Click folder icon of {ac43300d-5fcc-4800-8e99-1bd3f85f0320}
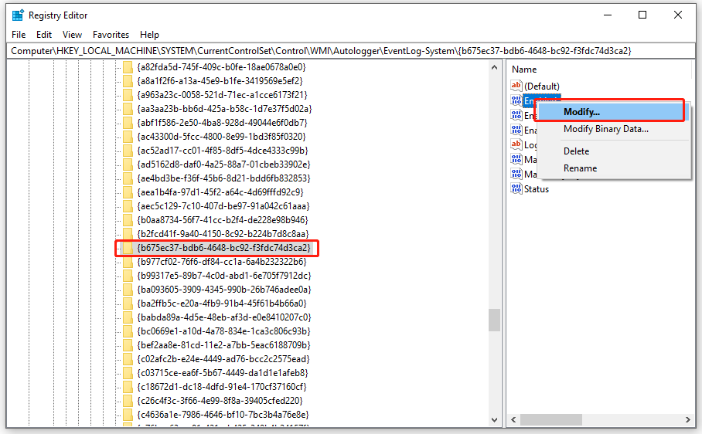This screenshot has width=702, height=434. coord(128,137)
